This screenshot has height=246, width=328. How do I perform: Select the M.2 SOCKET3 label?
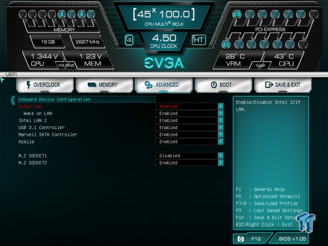click(33, 163)
